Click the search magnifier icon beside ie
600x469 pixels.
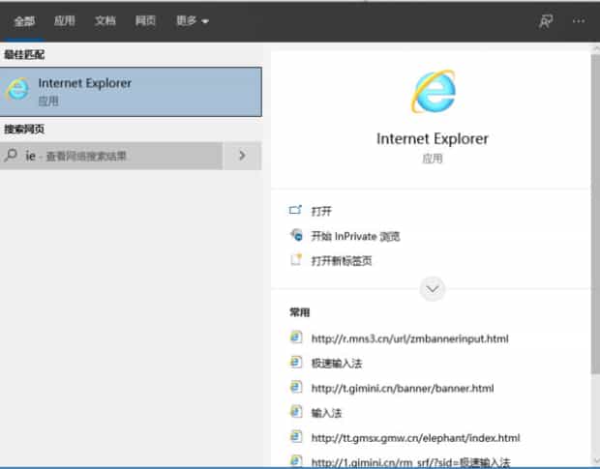tap(12, 156)
